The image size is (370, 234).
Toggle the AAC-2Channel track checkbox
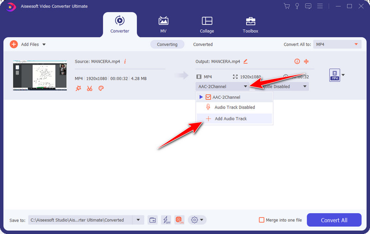(208, 97)
